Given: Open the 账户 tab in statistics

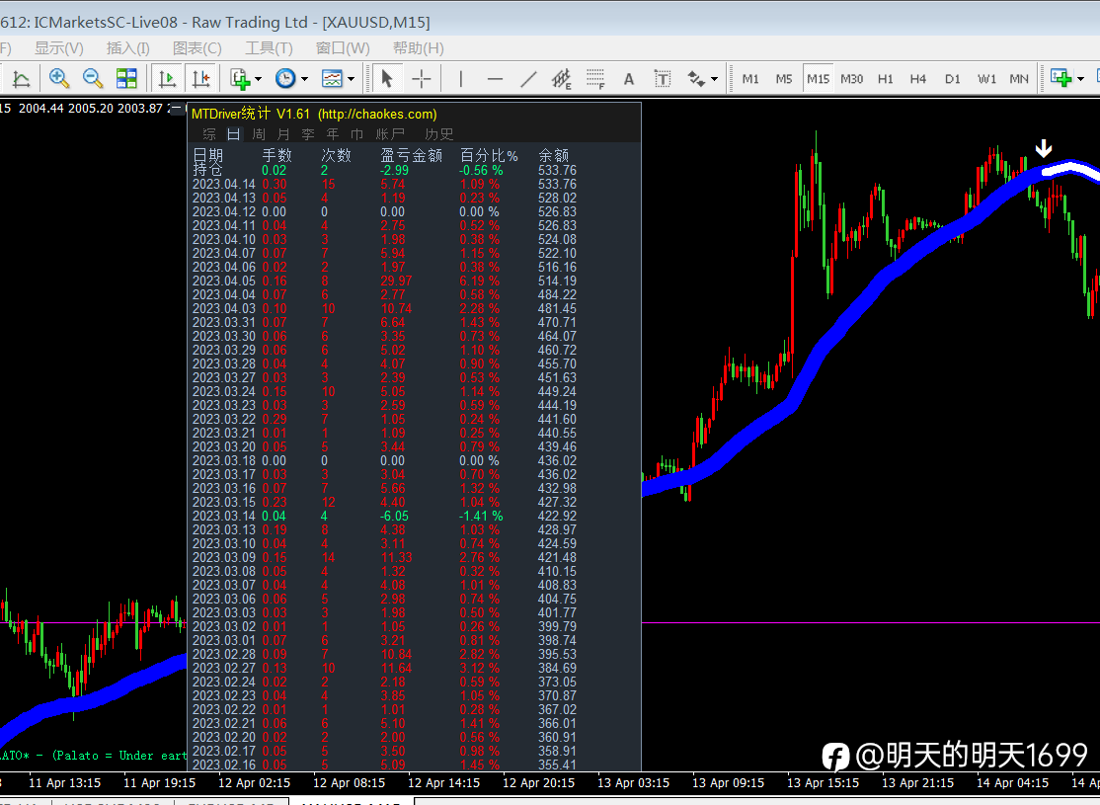Looking at the screenshot, I should click(x=390, y=134).
